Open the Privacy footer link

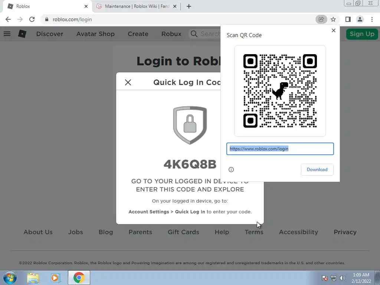click(x=345, y=232)
